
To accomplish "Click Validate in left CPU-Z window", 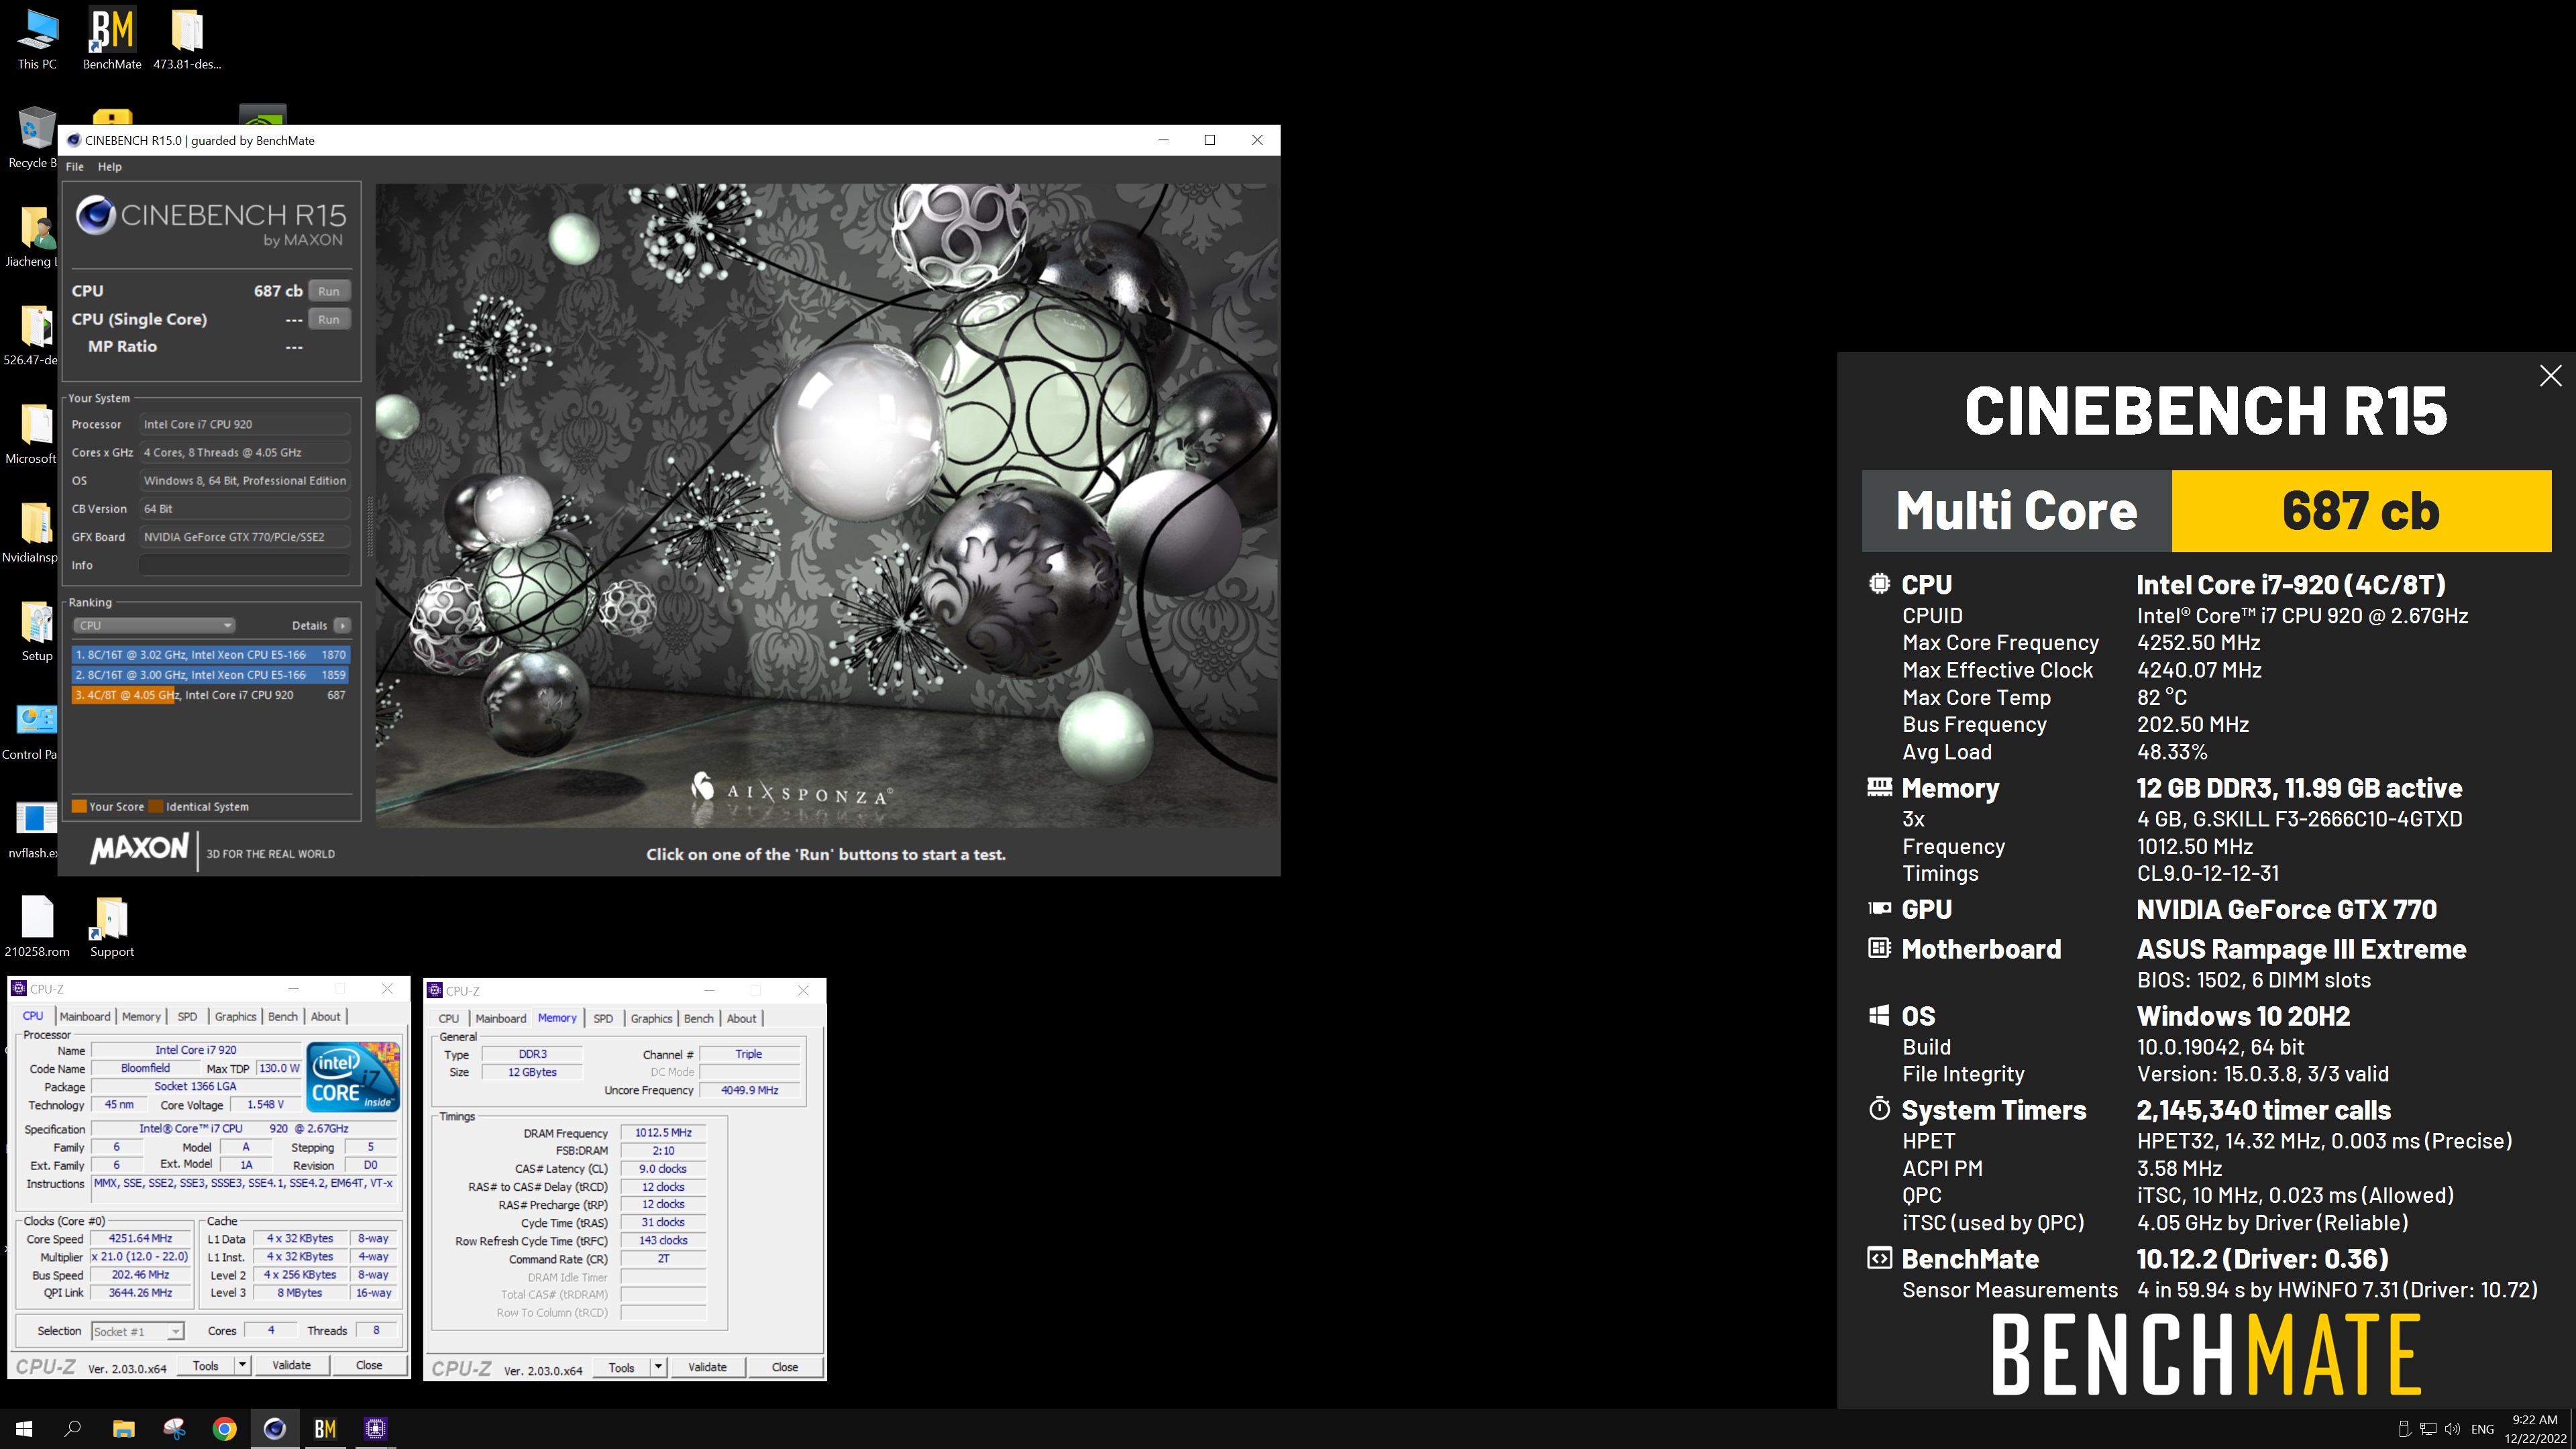I will tap(292, 1366).
